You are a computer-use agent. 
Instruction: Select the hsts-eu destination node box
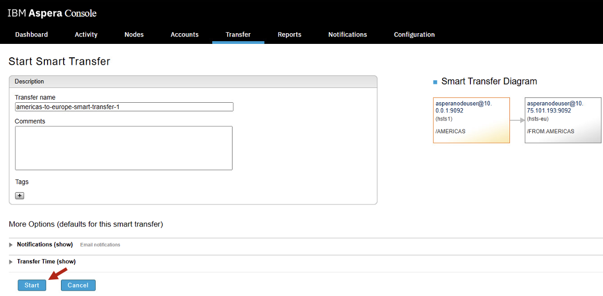click(563, 120)
